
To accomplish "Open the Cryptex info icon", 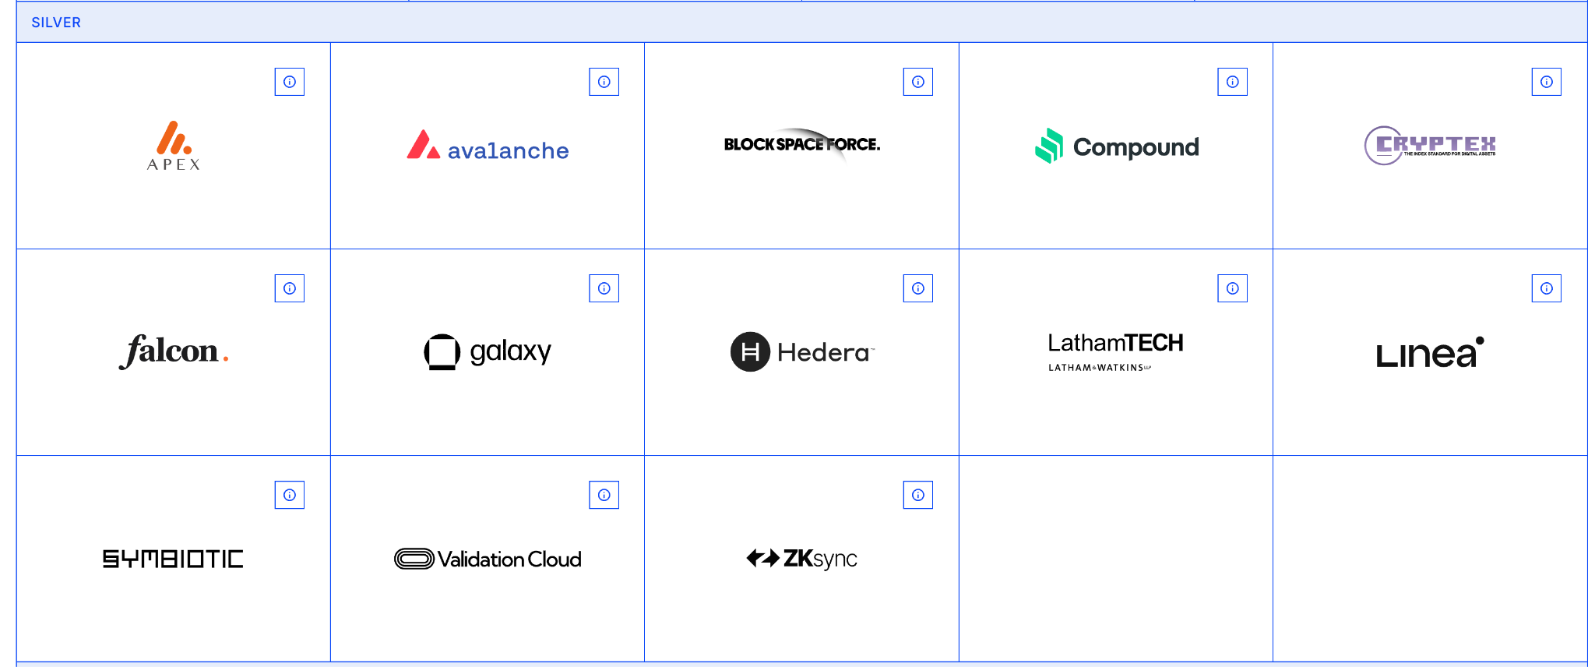I will [1546, 82].
